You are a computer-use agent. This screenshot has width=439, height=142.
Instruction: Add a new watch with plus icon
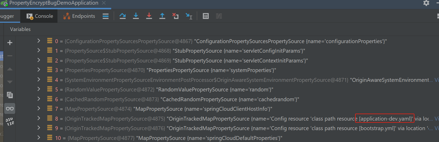click(10, 43)
